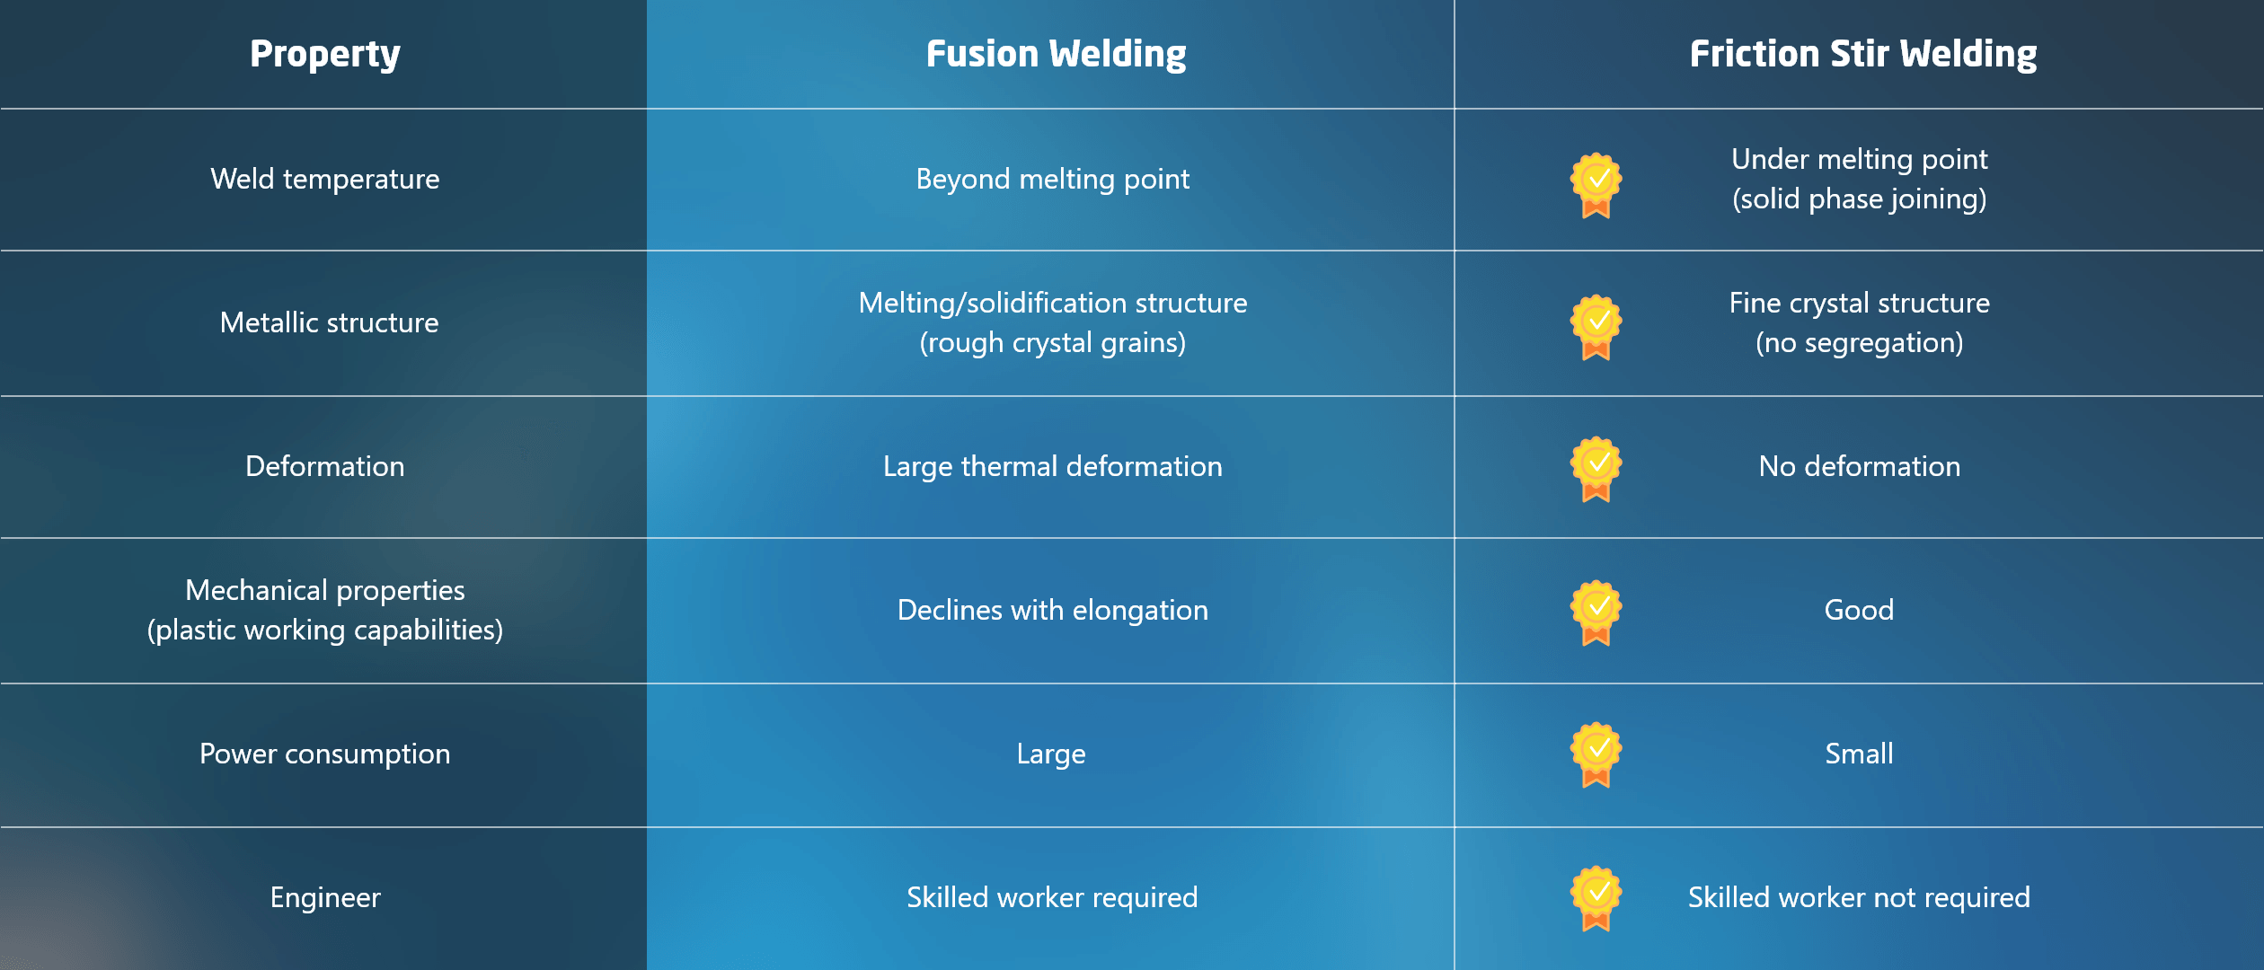
Task: Click the badge icon next to Fine crystal structure
Action: (1596, 327)
